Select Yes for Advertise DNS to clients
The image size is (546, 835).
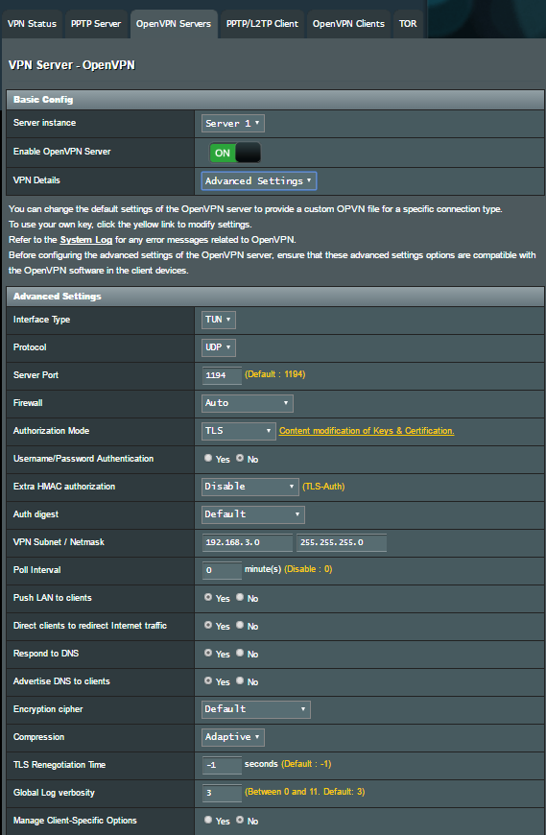[x=208, y=680]
